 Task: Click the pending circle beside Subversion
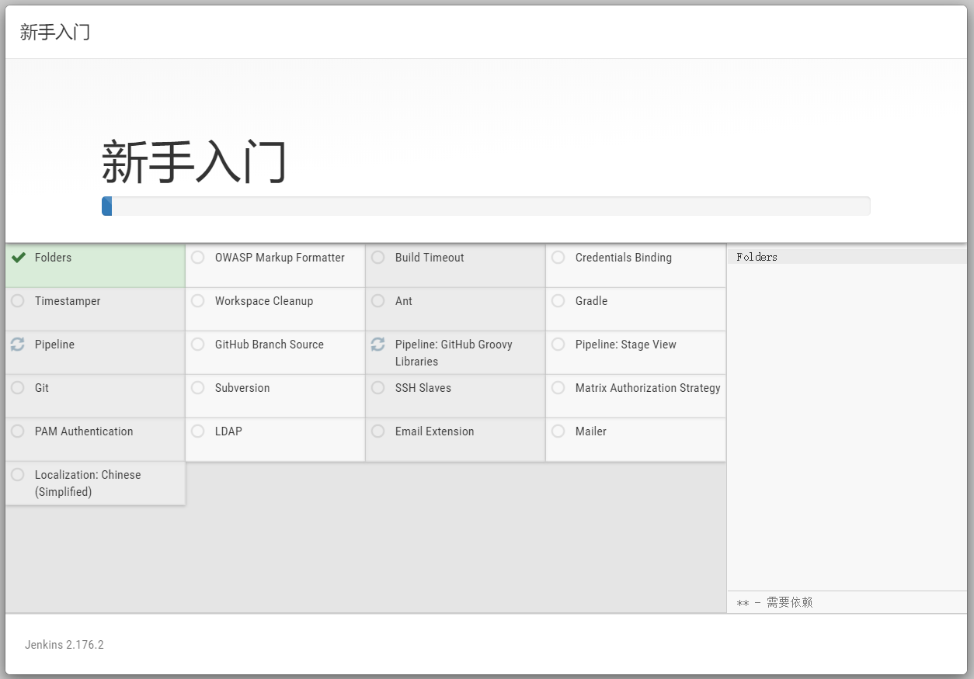tap(198, 388)
